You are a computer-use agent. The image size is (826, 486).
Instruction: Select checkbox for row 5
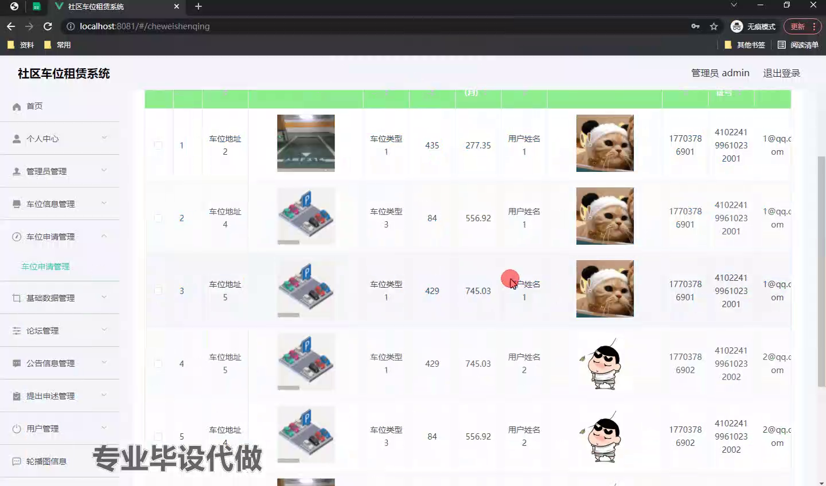pos(158,437)
